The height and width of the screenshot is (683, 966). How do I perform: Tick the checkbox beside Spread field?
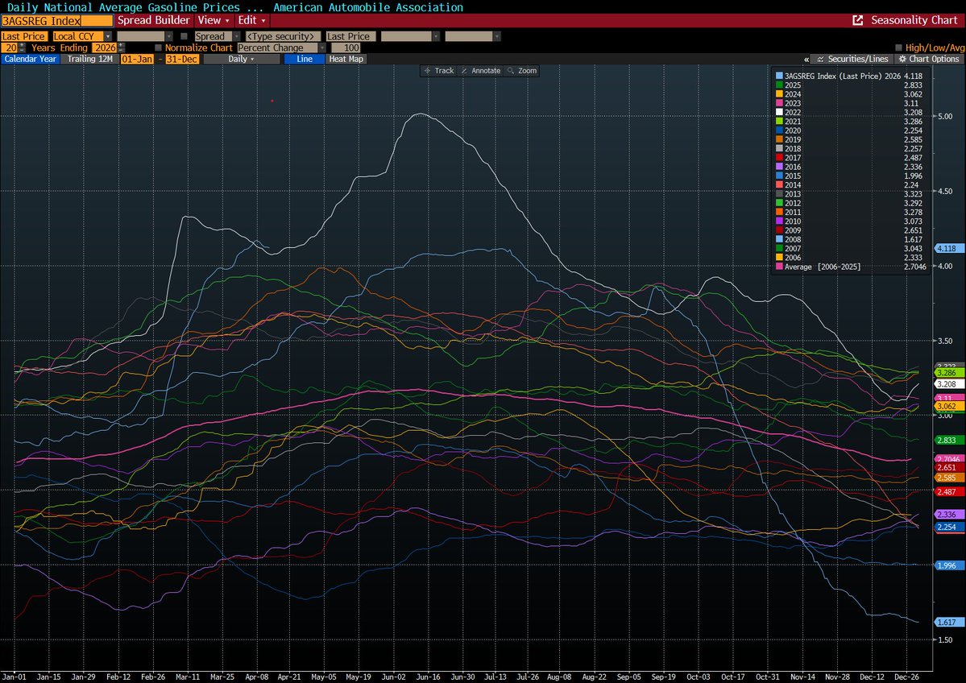[x=184, y=36]
